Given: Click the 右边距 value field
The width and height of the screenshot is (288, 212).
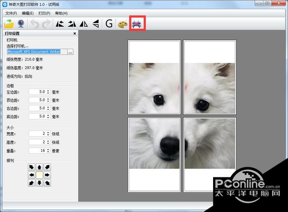Looking at the screenshot, I should coord(37,108).
